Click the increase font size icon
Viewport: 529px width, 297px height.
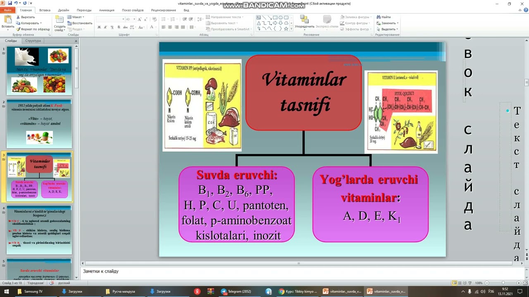(140, 19)
